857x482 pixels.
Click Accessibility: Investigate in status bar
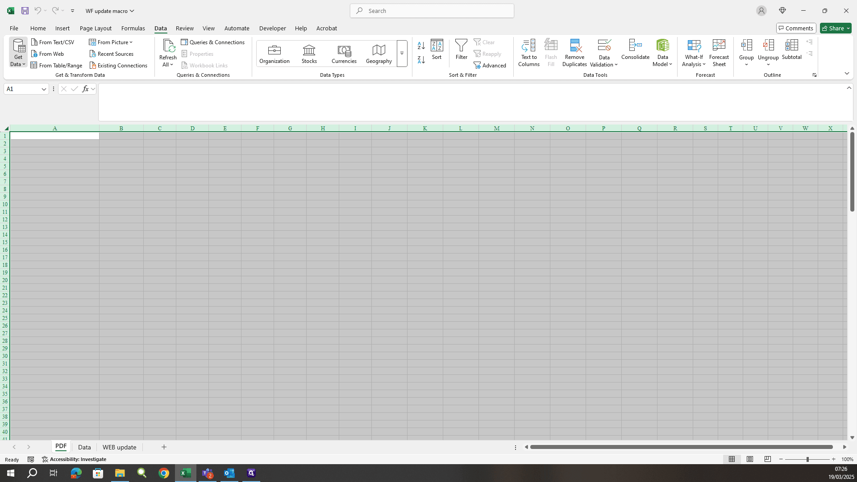pos(74,459)
